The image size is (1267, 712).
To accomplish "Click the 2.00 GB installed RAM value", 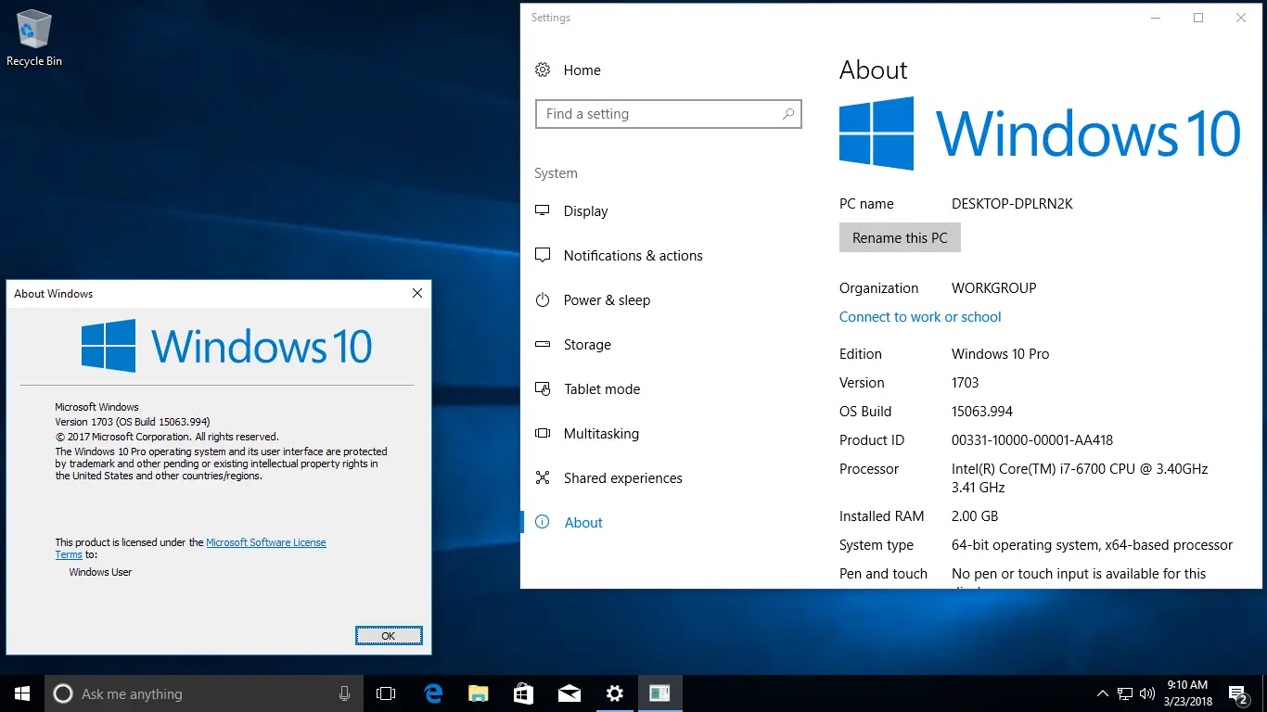I will pyautogui.click(x=975, y=516).
